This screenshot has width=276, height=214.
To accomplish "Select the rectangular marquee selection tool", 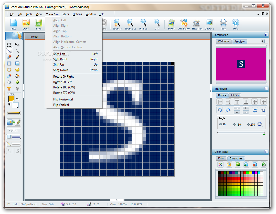I will (9, 45).
